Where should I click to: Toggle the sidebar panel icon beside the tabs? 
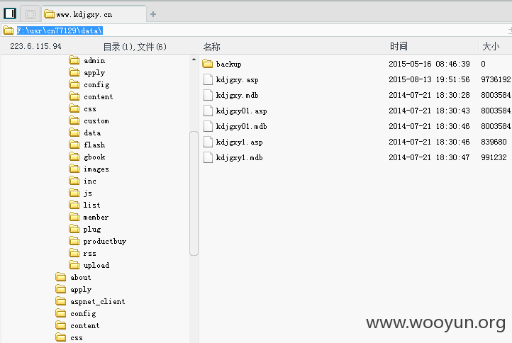[10, 13]
